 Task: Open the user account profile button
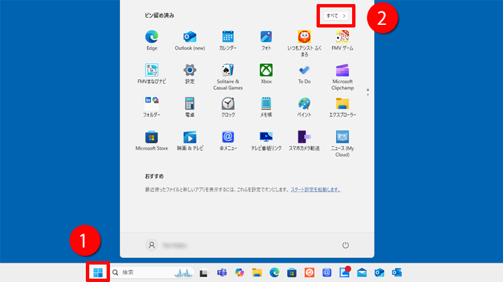coord(166,245)
